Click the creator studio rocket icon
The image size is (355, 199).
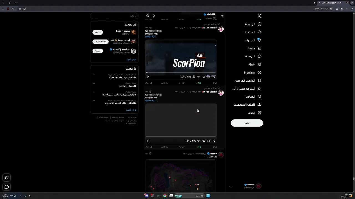260,89
